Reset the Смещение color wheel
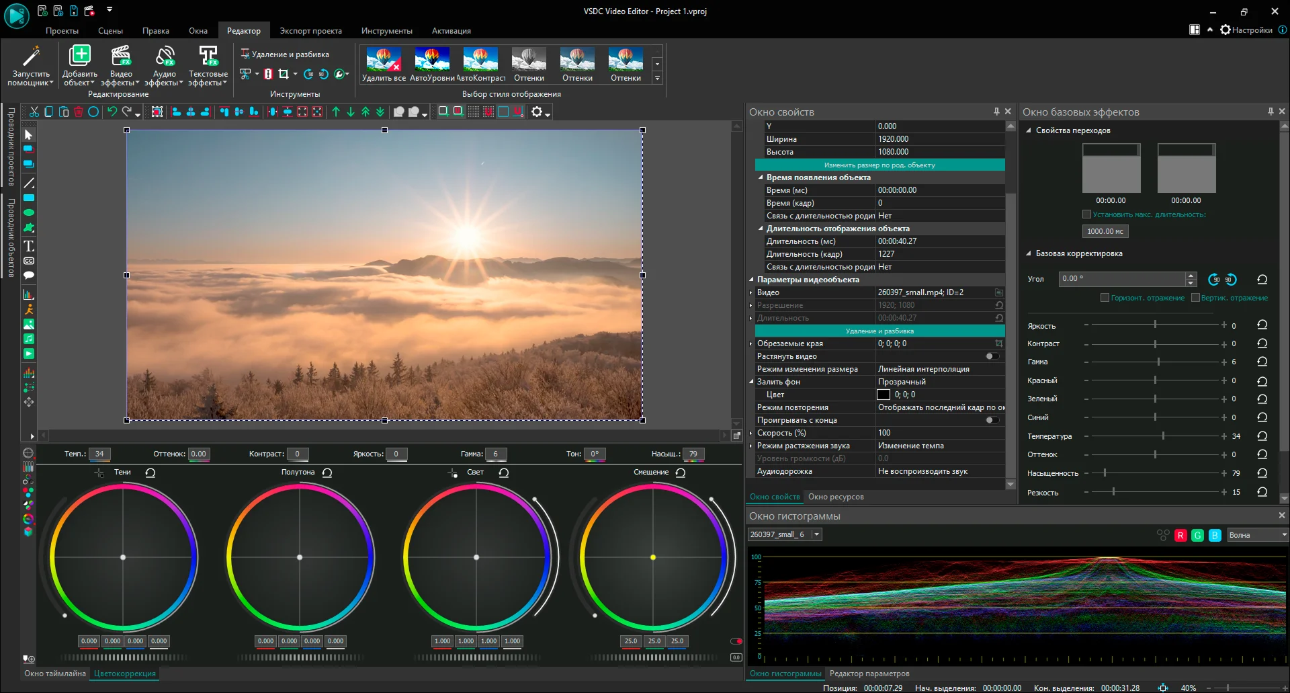The height and width of the screenshot is (693, 1290). 681,473
